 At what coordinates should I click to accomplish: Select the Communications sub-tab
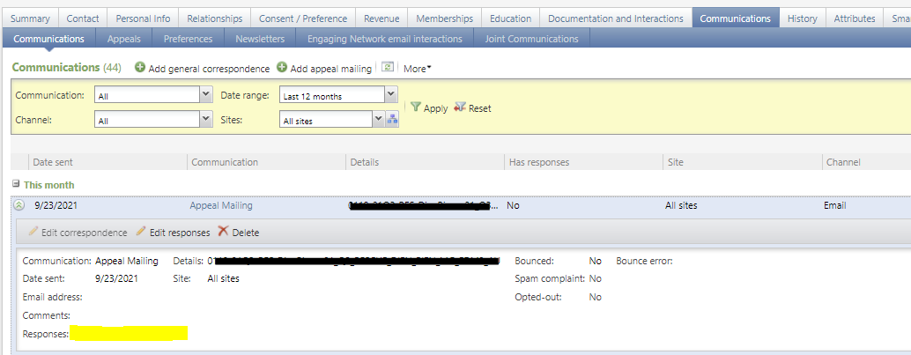click(48, 39)
